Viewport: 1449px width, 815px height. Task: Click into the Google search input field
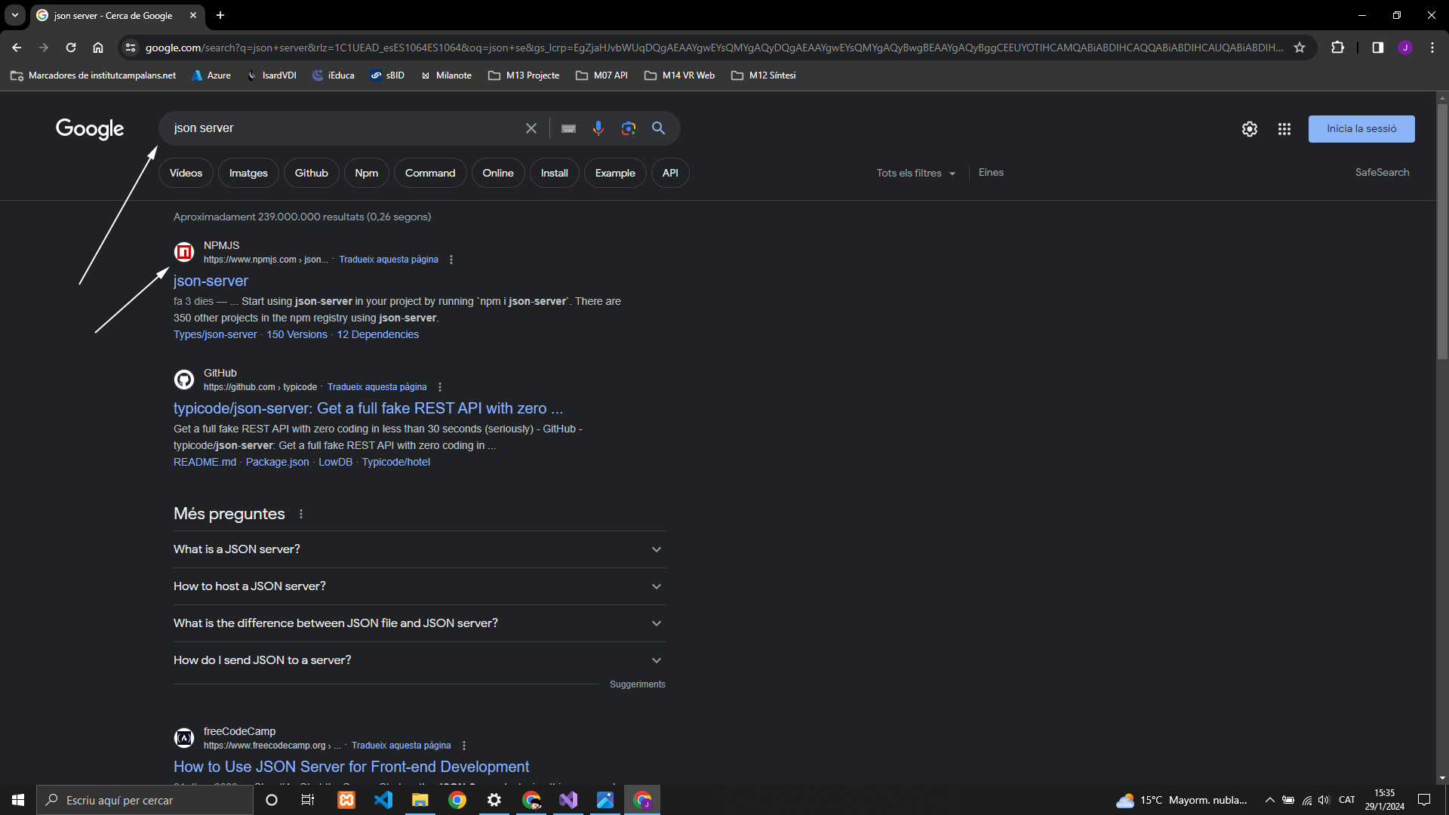340,128
